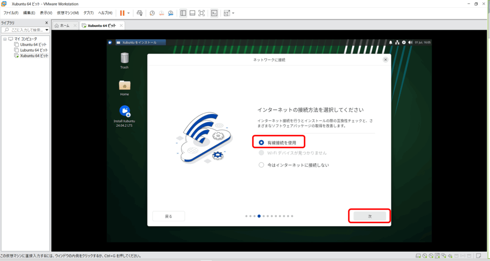Enter full screen mode from the toolbar
The image size is (490, 261).
[x=201, y=13]
